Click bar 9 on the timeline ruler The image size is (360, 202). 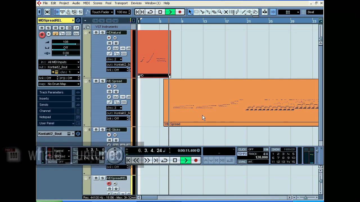[x=182, y=21]
